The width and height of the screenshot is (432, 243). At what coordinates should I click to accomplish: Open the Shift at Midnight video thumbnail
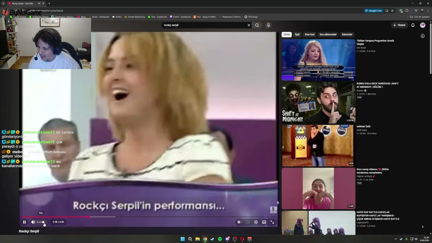pyautogui.click(x=318, y=103)
